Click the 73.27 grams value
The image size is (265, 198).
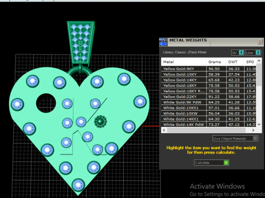tap(214, 124)
